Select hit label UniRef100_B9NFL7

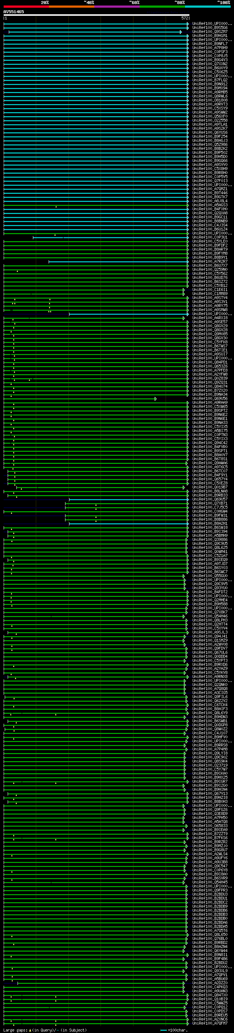pos(210,44)
